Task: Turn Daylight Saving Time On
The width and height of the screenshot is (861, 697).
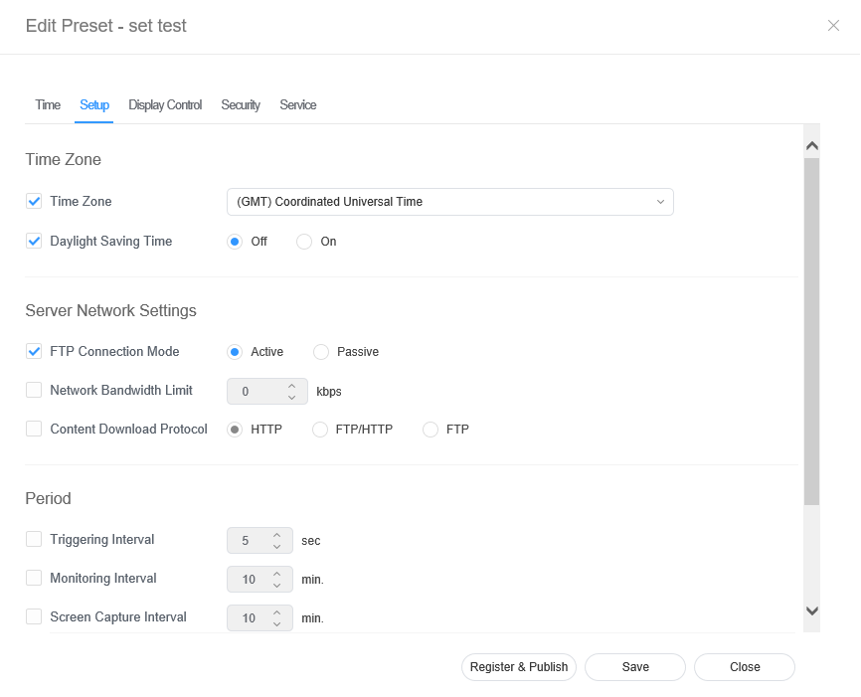Action: tap(305, 242)
